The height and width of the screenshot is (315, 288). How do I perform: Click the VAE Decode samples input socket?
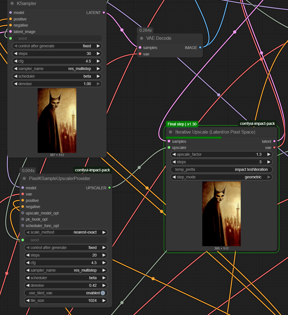140,48
